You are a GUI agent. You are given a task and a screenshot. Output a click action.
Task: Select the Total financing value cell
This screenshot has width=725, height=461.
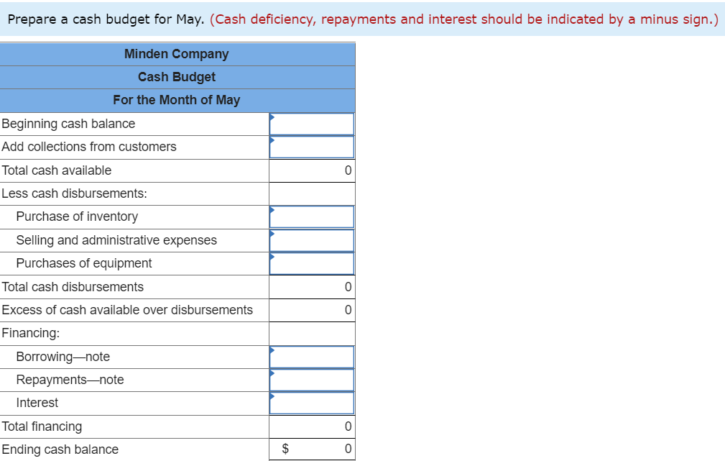tap(312, 426)
